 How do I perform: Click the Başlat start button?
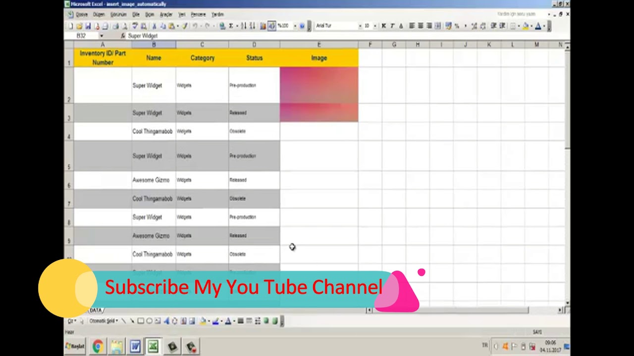(x=76, y=347)
